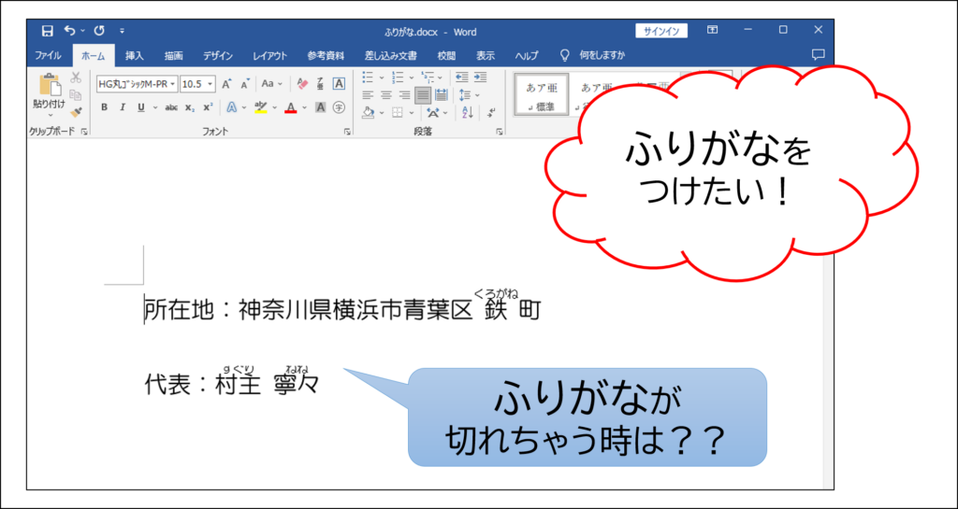Apply a bulleted list to the paragraph

pos(368,77)
